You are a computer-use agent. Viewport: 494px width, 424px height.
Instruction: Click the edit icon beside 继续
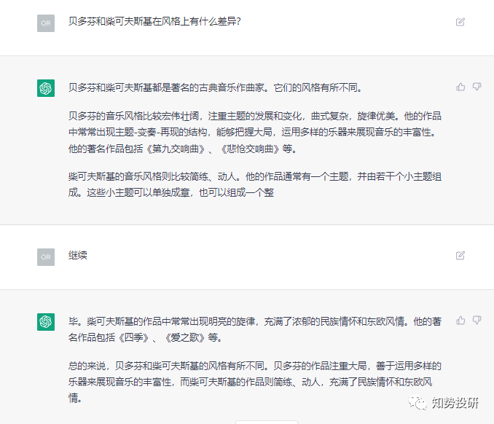[x=460, y=256]
